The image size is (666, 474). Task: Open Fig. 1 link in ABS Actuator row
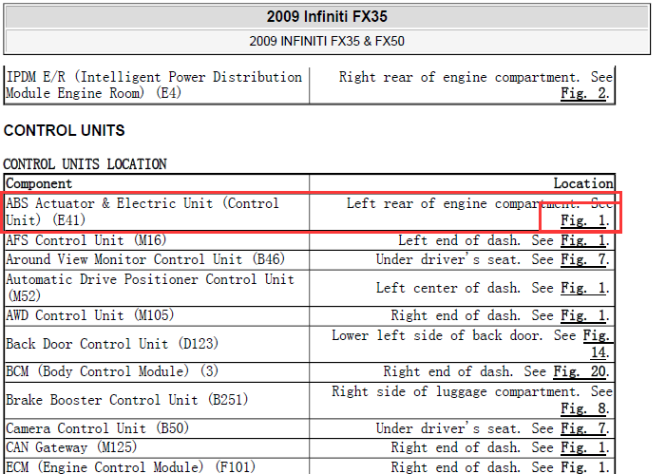584,220
